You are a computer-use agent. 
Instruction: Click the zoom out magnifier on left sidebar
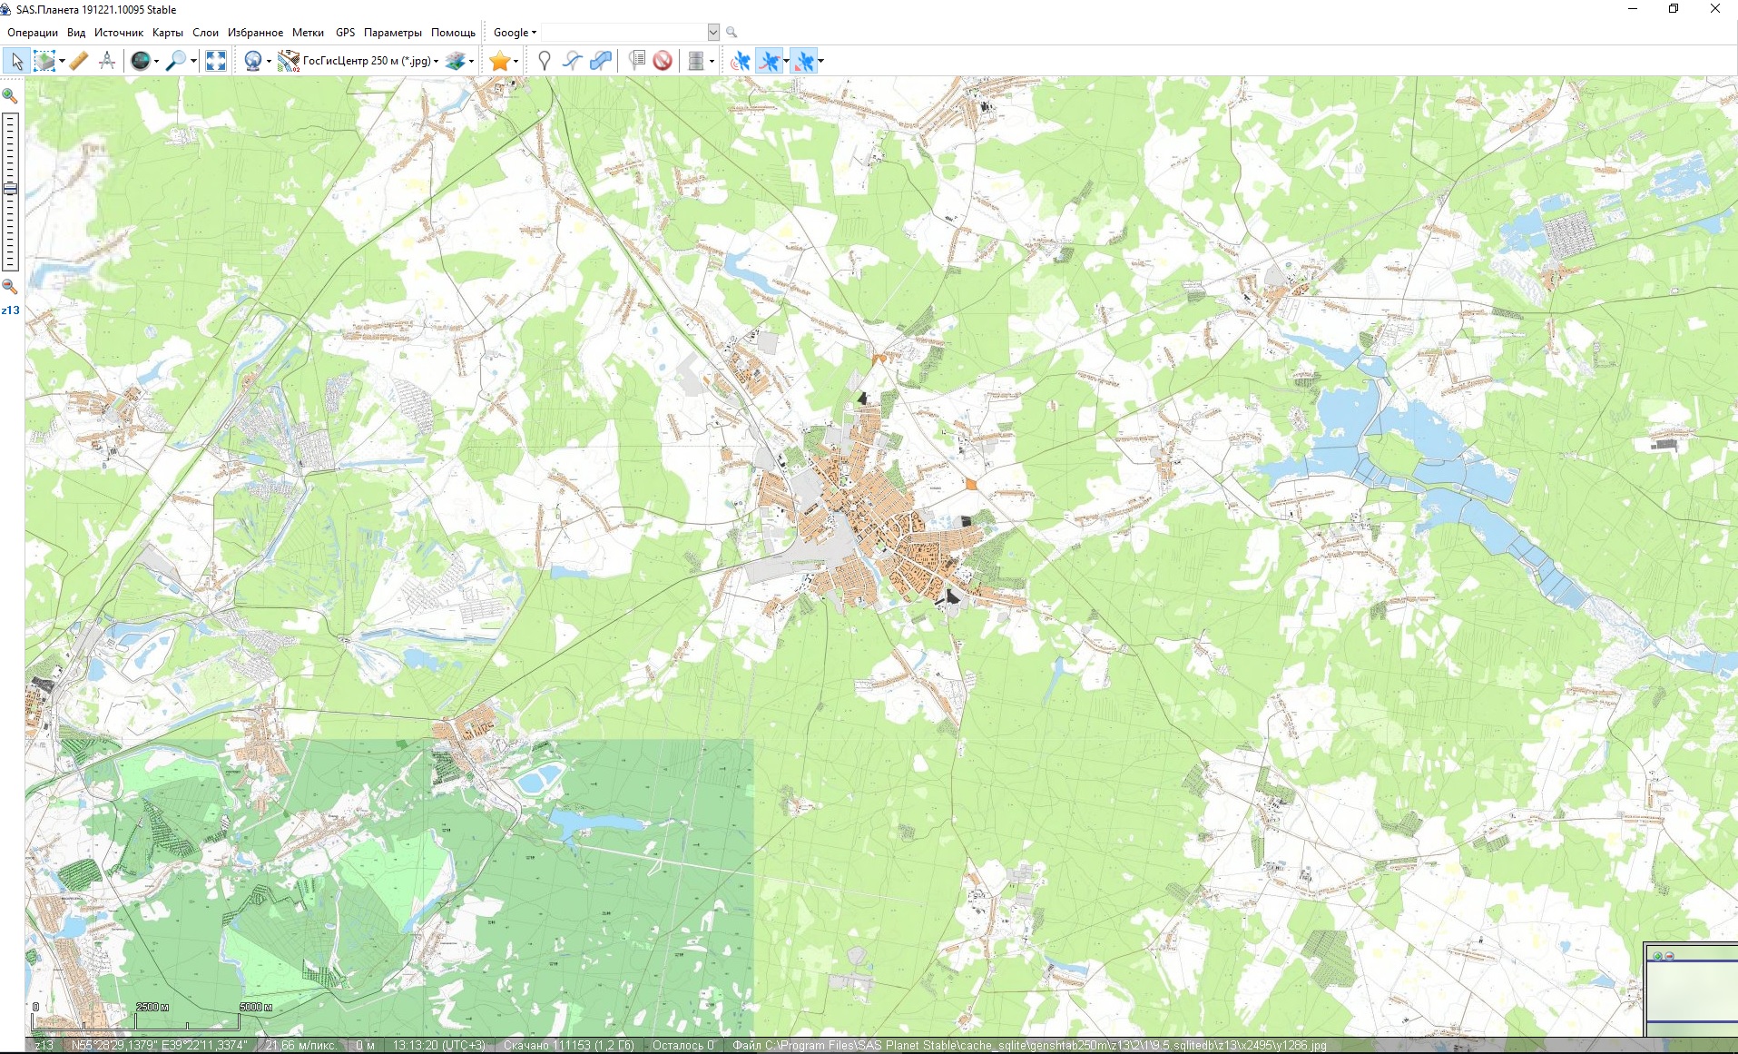[10, 287]
